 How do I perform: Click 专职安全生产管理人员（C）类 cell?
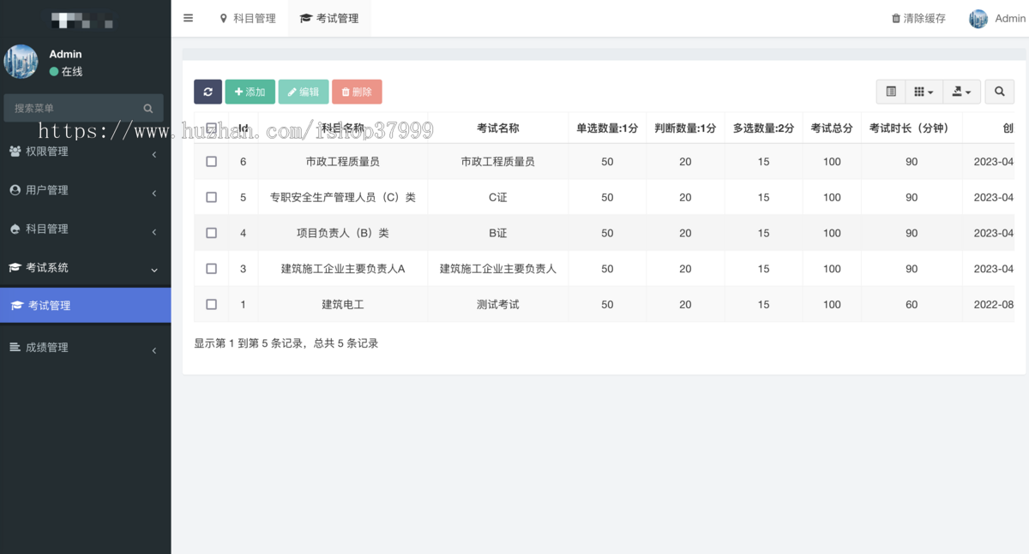pyautogui.click(x=343, y=197)
